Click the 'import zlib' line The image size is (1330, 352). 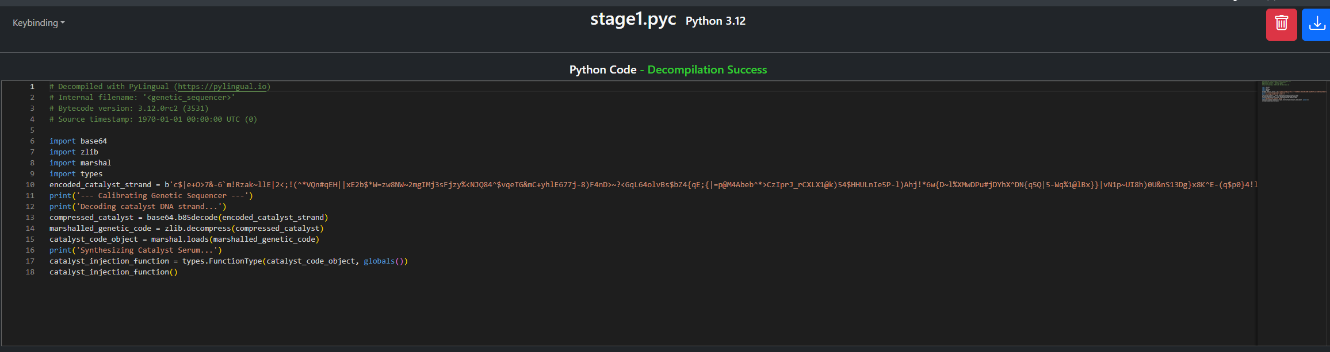[x=74, y=152]
